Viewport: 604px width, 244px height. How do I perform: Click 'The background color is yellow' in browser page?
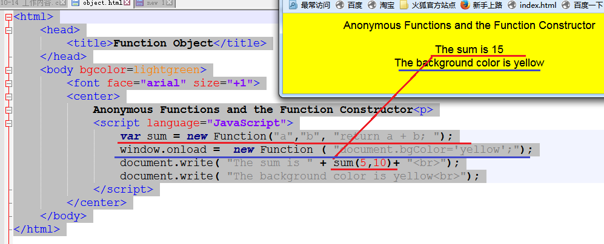coord(469,63)
